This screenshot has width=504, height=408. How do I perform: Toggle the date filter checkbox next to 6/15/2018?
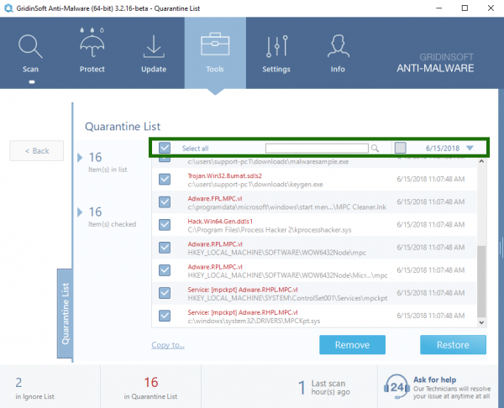[x=400, y=148]
